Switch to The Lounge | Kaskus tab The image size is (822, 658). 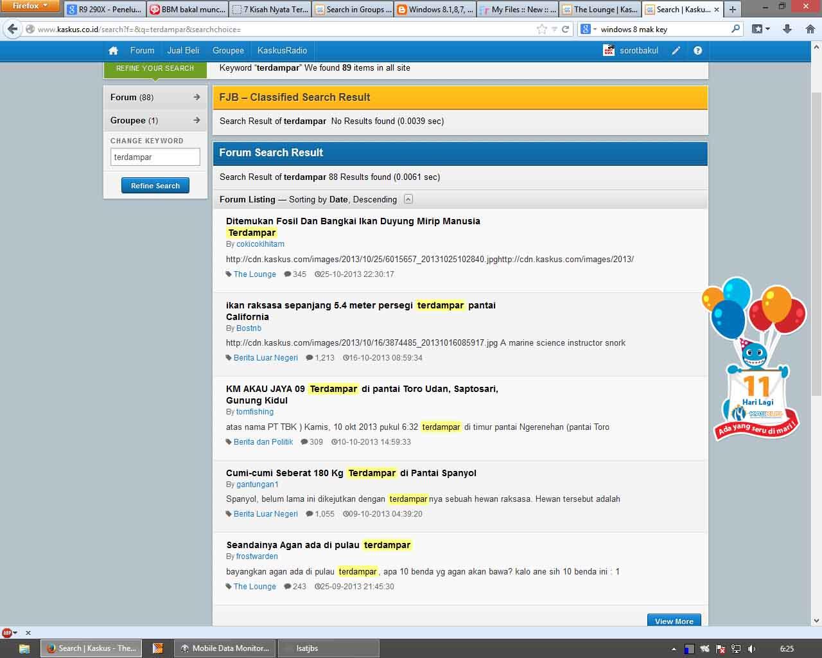[x=600, y=10]
